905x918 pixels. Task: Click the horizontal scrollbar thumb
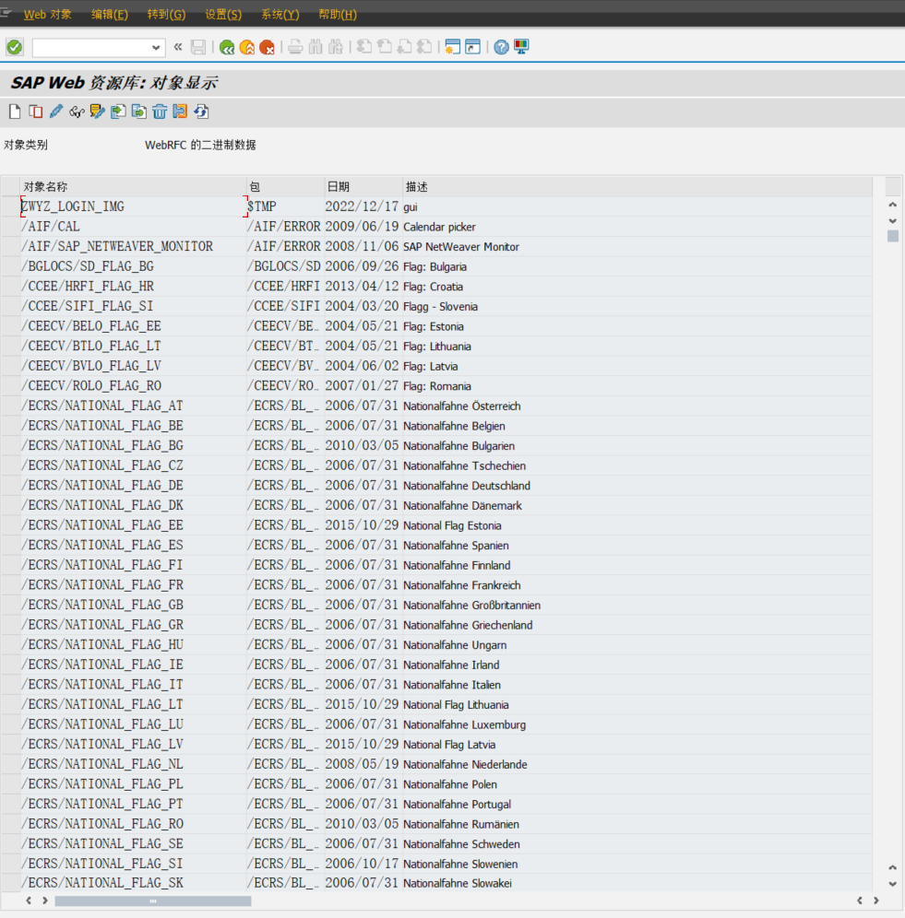153,901
